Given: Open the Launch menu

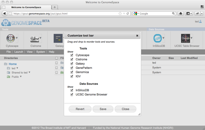Looking at the screenshot, I should point(19,52).
